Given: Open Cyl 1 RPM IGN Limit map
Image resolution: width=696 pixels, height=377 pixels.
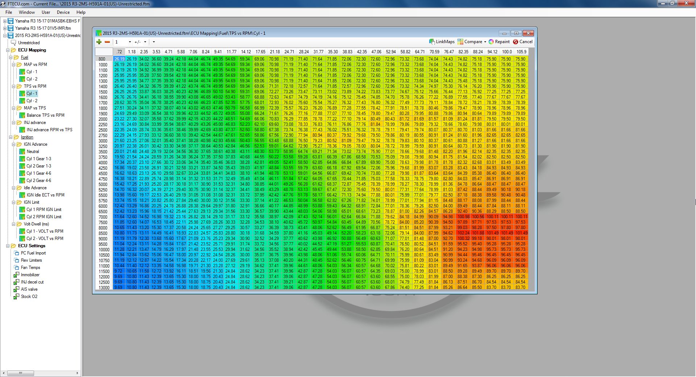Looking at the screenshot, I should (x=44, y=210).
